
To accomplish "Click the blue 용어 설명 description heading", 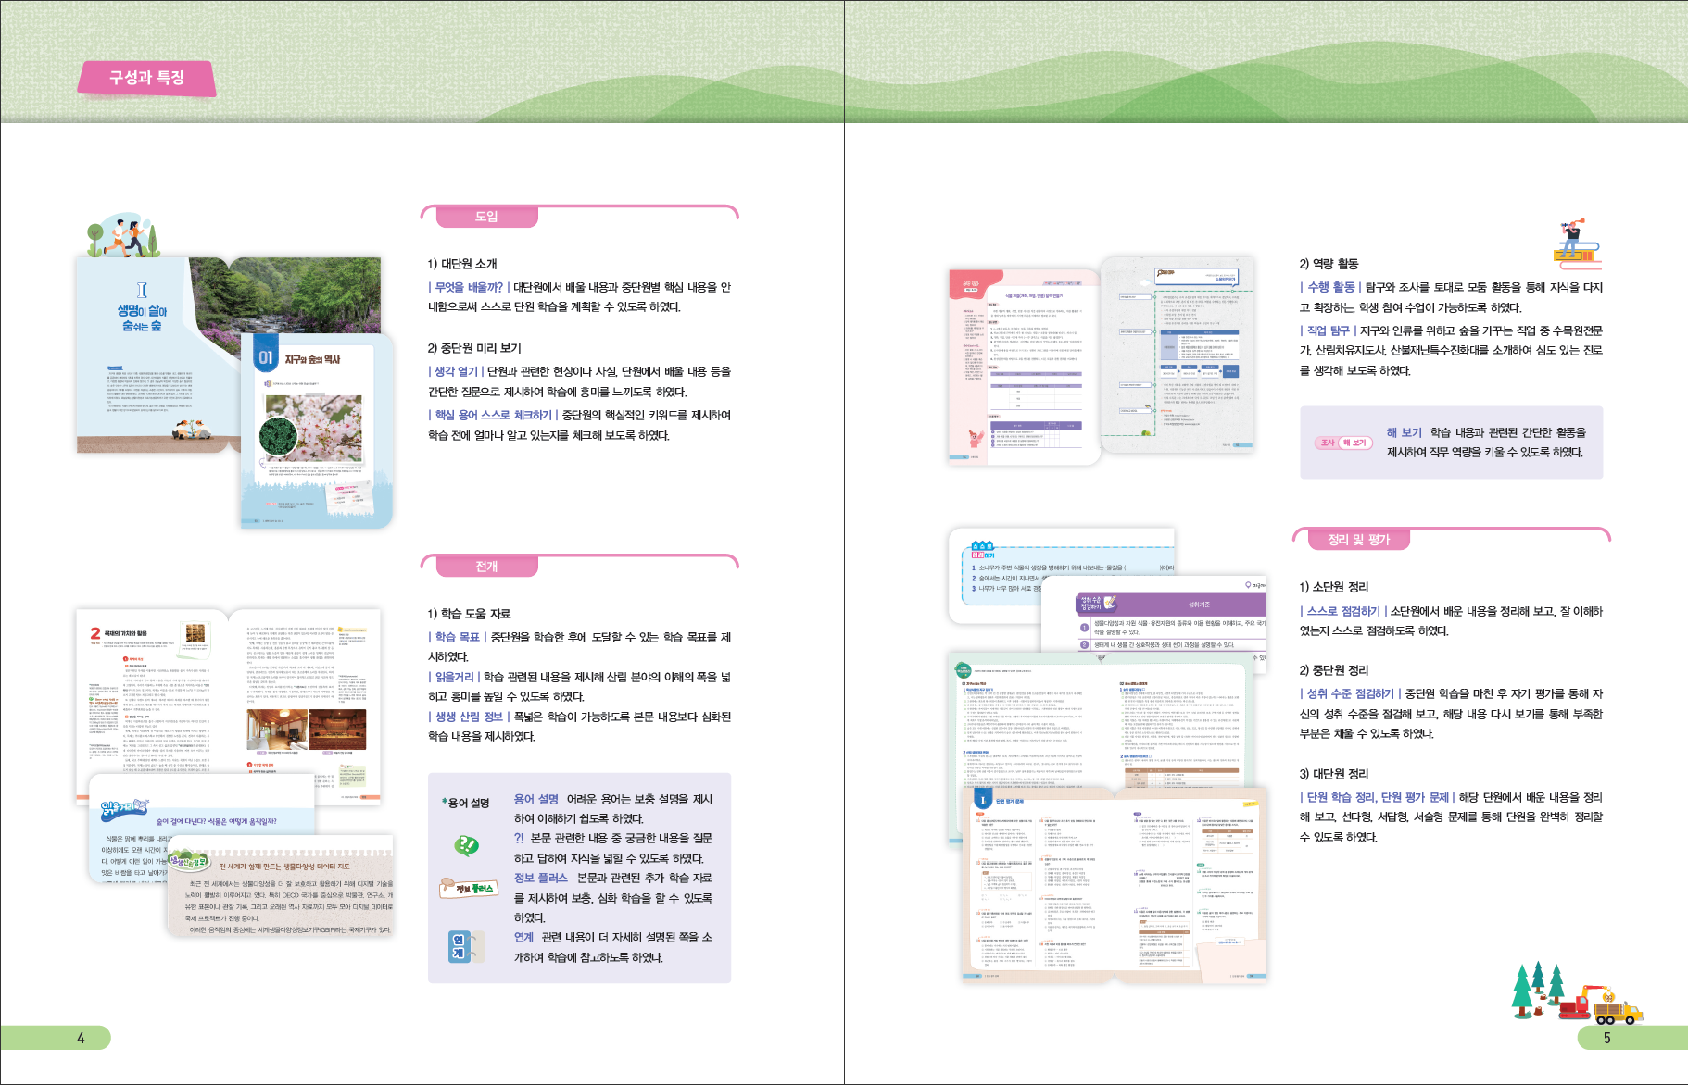I will click(536, 800).
